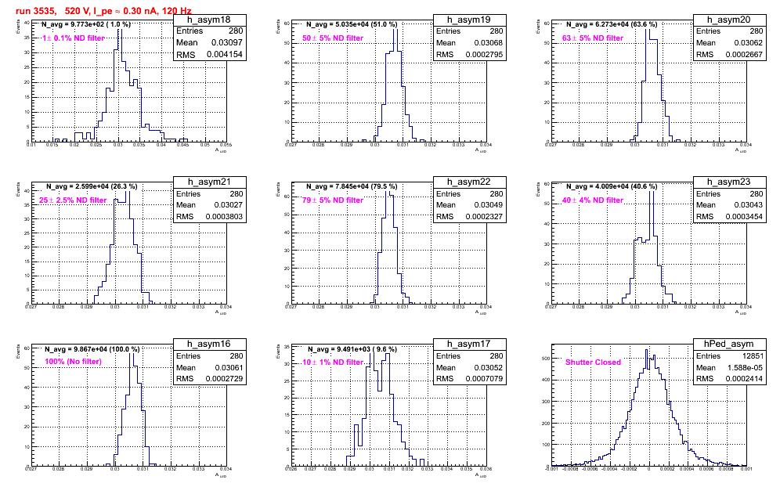The height and width of the screenshot is (487, 780).
Task: Click Mean value 1.588e-05
Action: (x=746, y=368)
